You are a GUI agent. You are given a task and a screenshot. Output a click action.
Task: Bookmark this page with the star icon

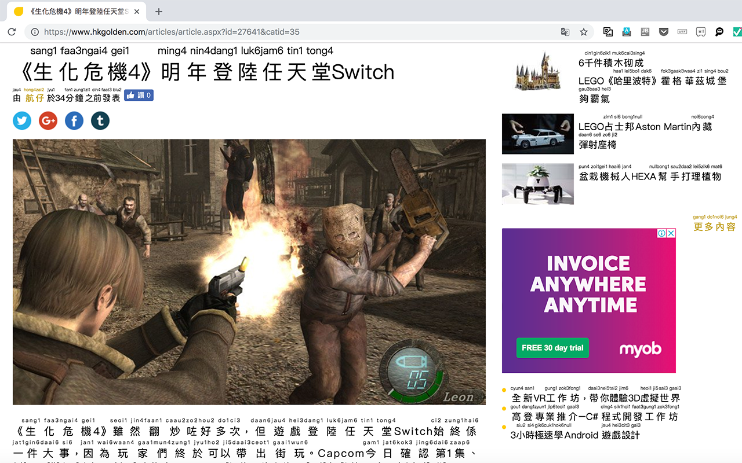point(584,32)
